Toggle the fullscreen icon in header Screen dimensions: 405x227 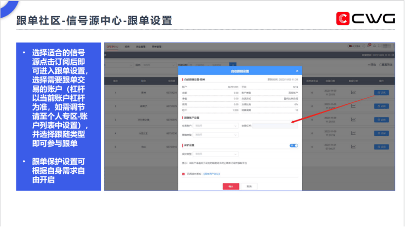pyautogui.click(x=379, y=46)
